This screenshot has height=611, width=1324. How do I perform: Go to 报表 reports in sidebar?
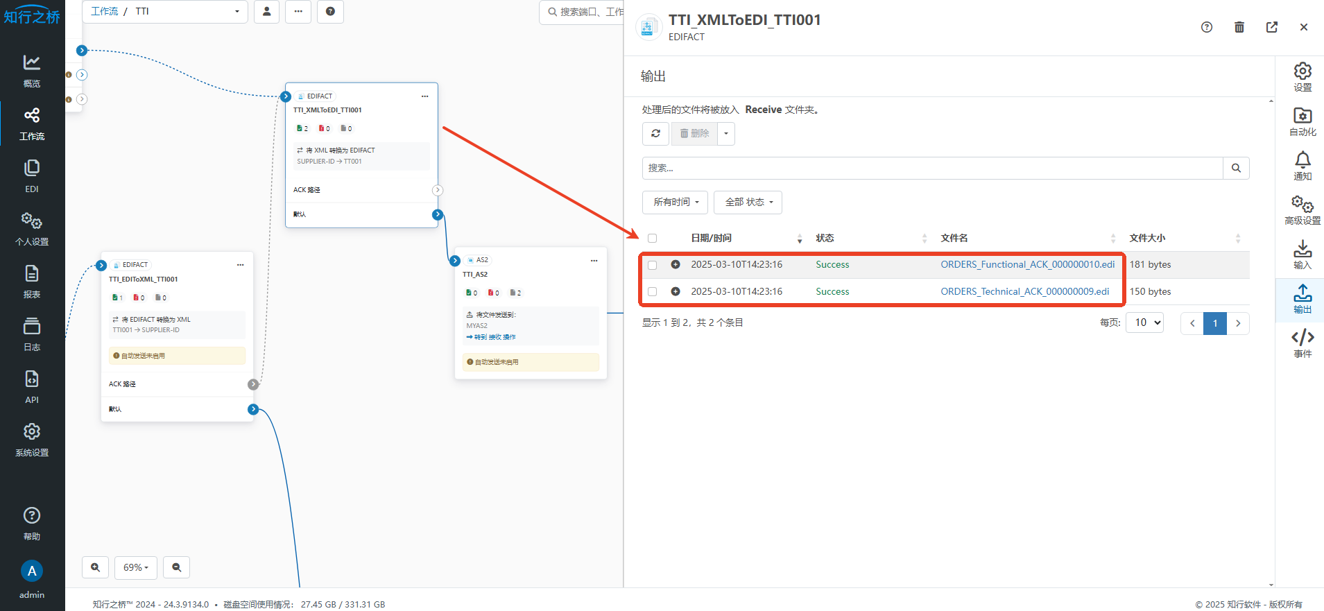pos(32,282)
